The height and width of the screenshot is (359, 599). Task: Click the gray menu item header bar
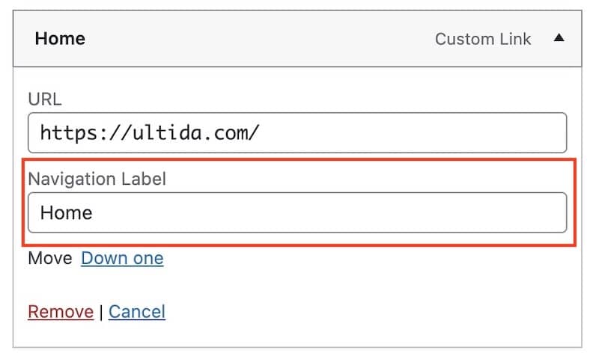[x=297, y=39]
